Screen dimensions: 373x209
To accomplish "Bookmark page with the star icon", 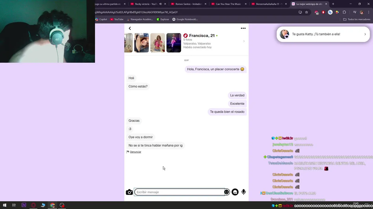I will pyautogui.click(x=307, y=12).
